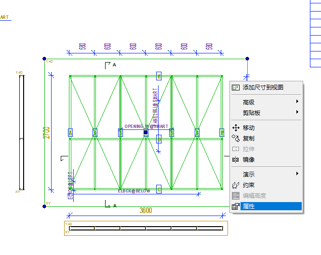
Task: Select the OPENING_W@SMART dimension label
Action: (147, 127)
